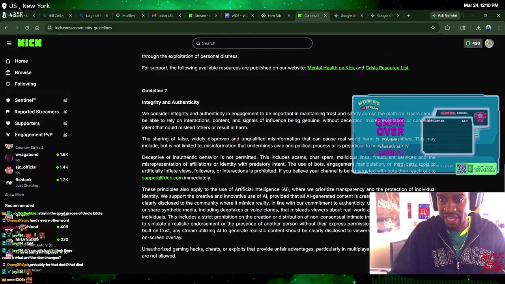Click the site info icon in address bar
The image size is (505, 284).
coord(49,28)
